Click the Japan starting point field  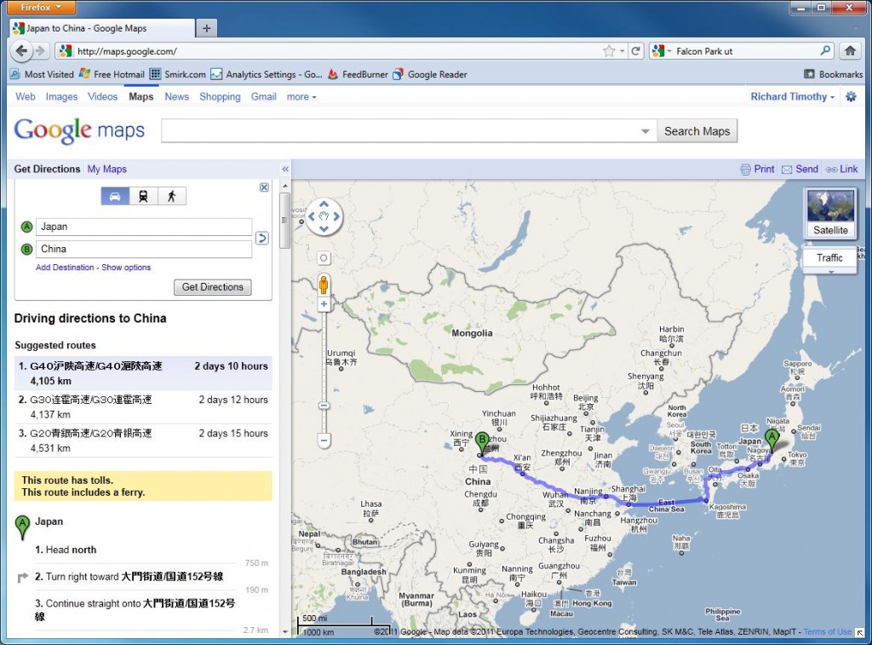coord(143,227)
